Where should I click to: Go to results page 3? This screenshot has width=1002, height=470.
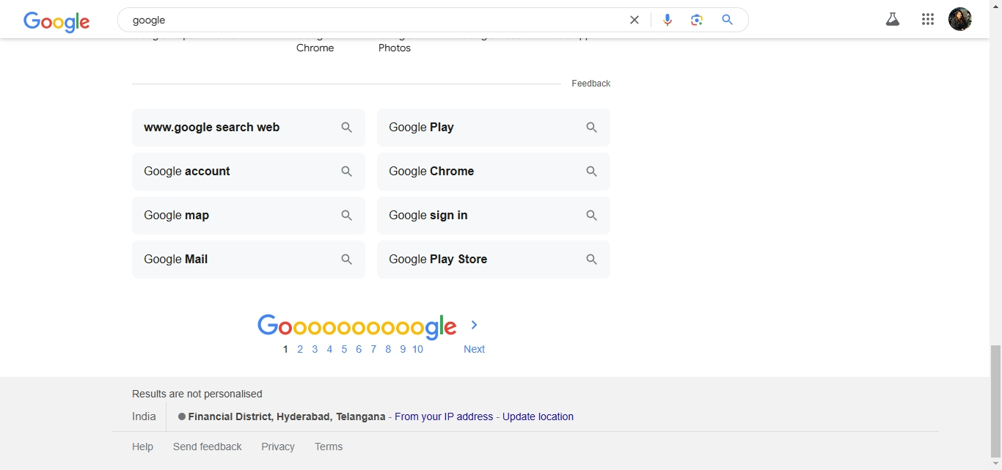click(315, 349)
